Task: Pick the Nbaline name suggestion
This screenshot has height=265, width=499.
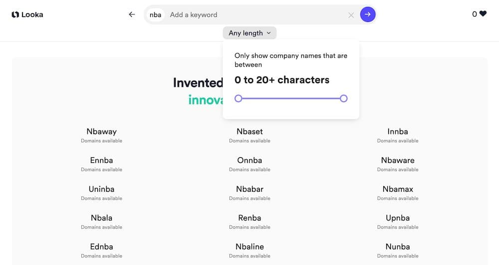Action: pos(249,247)
